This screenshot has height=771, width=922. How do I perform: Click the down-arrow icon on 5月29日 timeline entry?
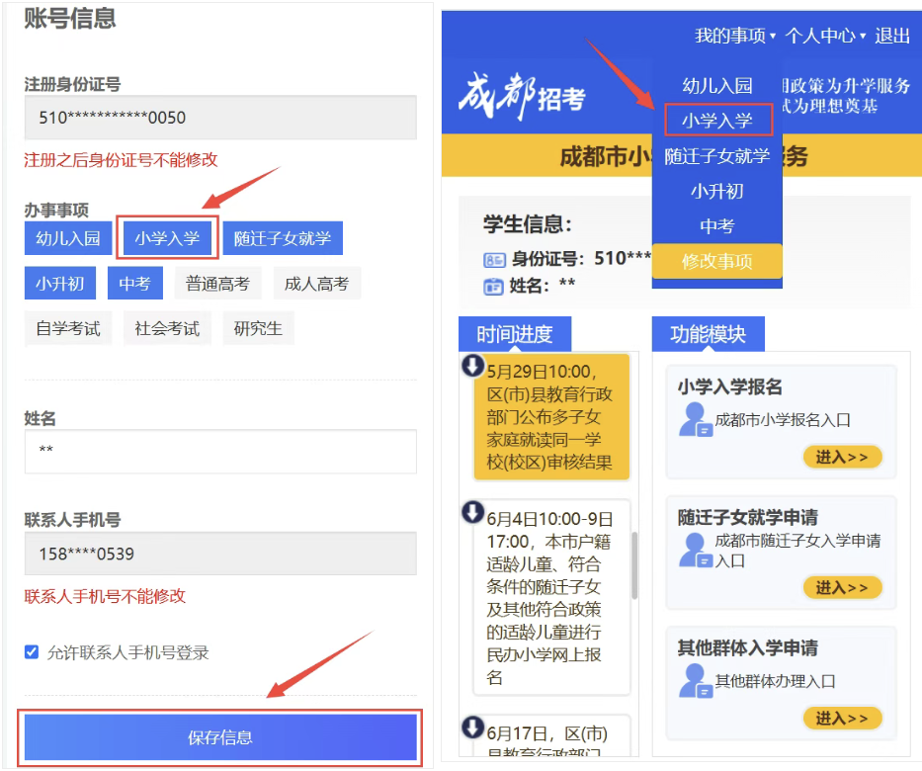coord(472,365)
